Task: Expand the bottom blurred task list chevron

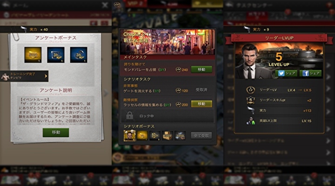Action: coord(328,163)
